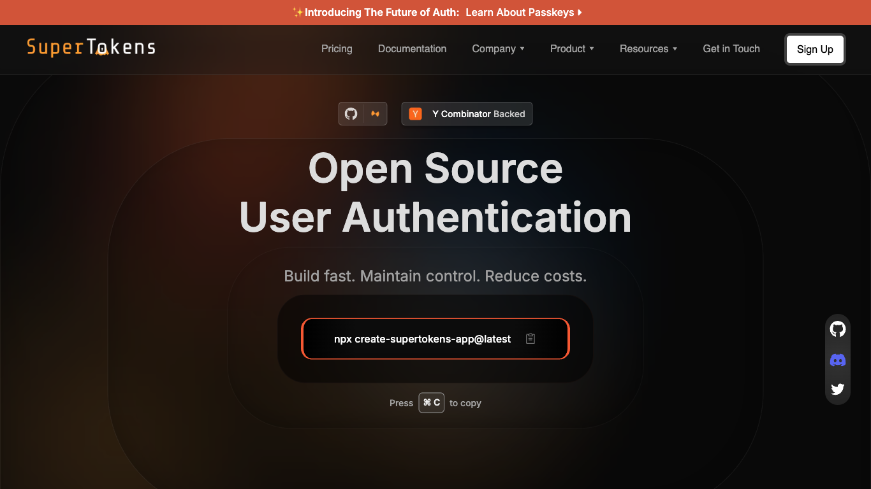Open Twitter from the floating side panel
The image size is (871, 489).
pyautogui.click(x=838, y=389)
